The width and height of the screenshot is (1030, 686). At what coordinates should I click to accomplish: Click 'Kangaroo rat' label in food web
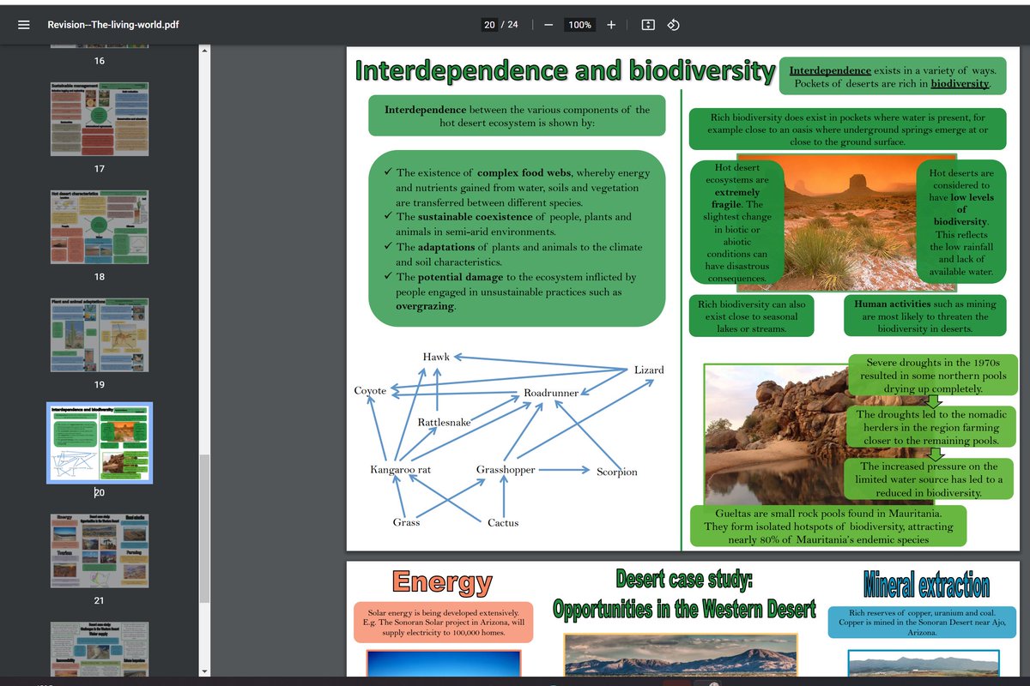[x=400, y=470]
